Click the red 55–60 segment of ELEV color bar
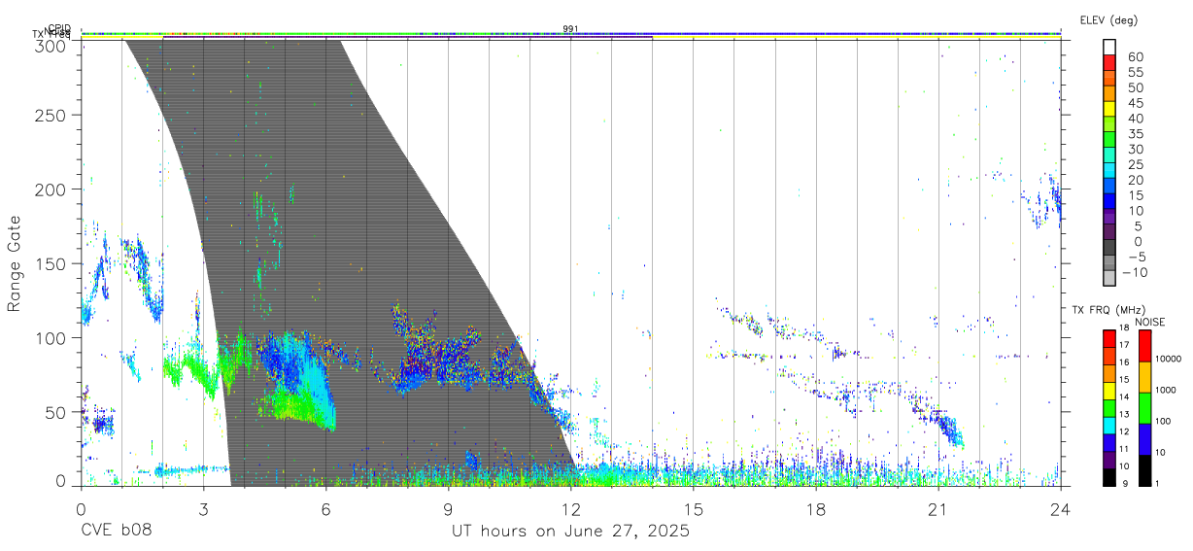The height and width of the screenshot is (551, 1193). pyautogui.click(x=1109, y=63)
